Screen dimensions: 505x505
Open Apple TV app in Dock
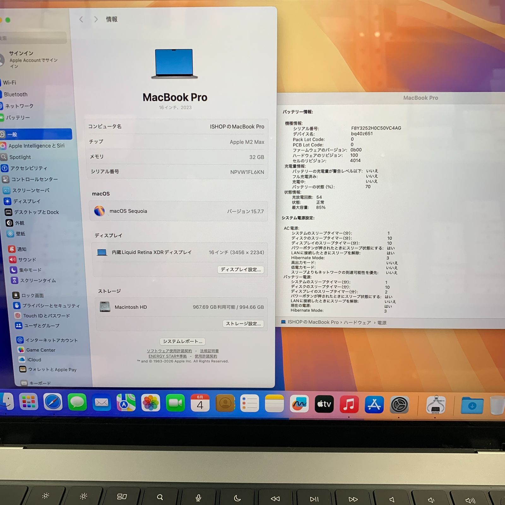pos(324,404)
